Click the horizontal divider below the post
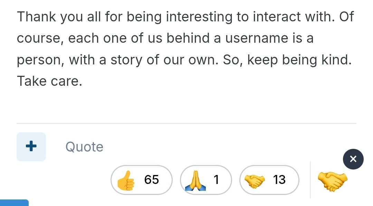 (186, 123)
